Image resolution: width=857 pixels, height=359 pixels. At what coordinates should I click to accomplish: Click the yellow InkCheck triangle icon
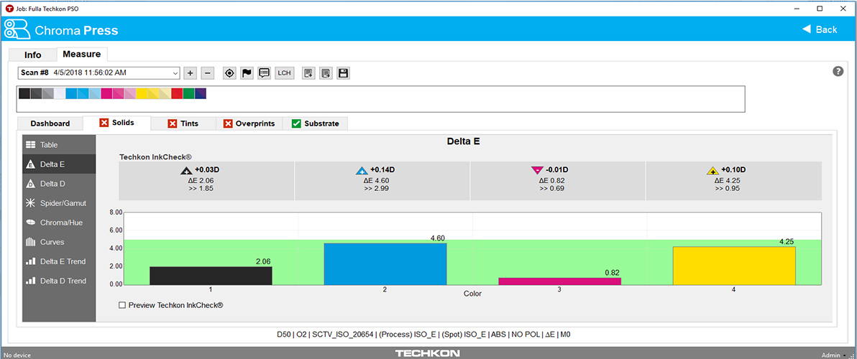tap(712, 170)
